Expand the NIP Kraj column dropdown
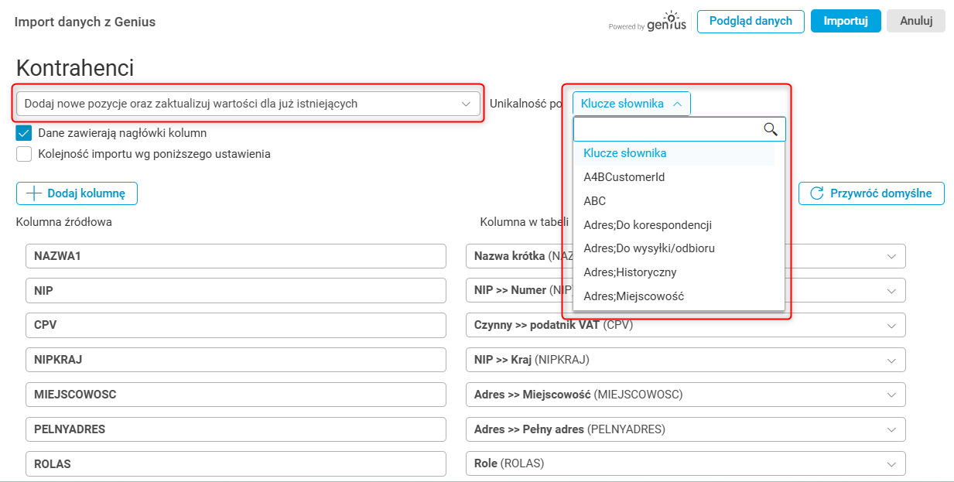The width and height of the screenshot is (954, 482). click(891, 361)
